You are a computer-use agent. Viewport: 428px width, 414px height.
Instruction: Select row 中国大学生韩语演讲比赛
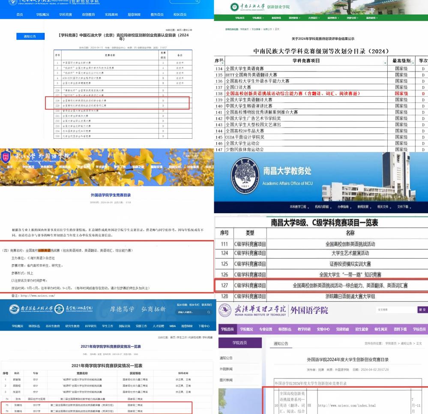click(321, 106)
